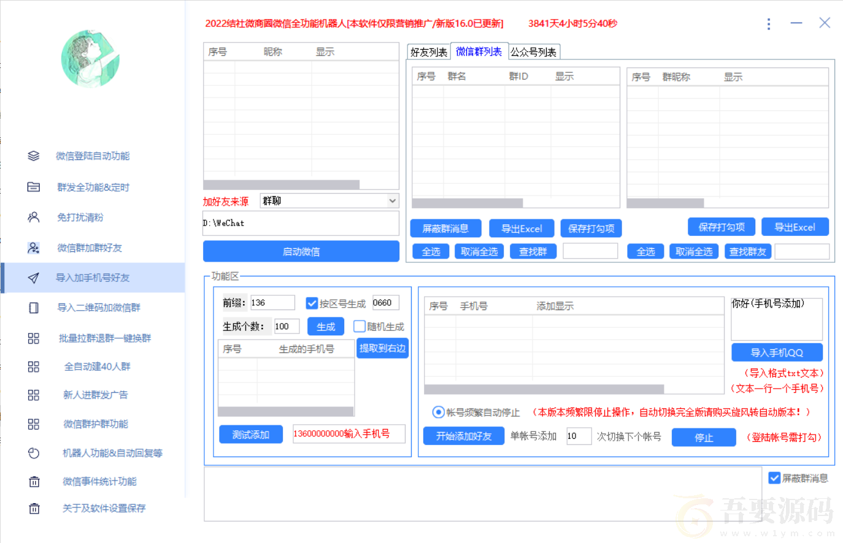Click 屏蔽群消息 button under group list

pos(445,229)
